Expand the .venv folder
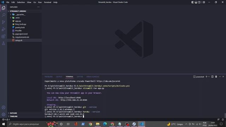Image resolution: width=226 pixels, height=127 pixels. (24, 18)
